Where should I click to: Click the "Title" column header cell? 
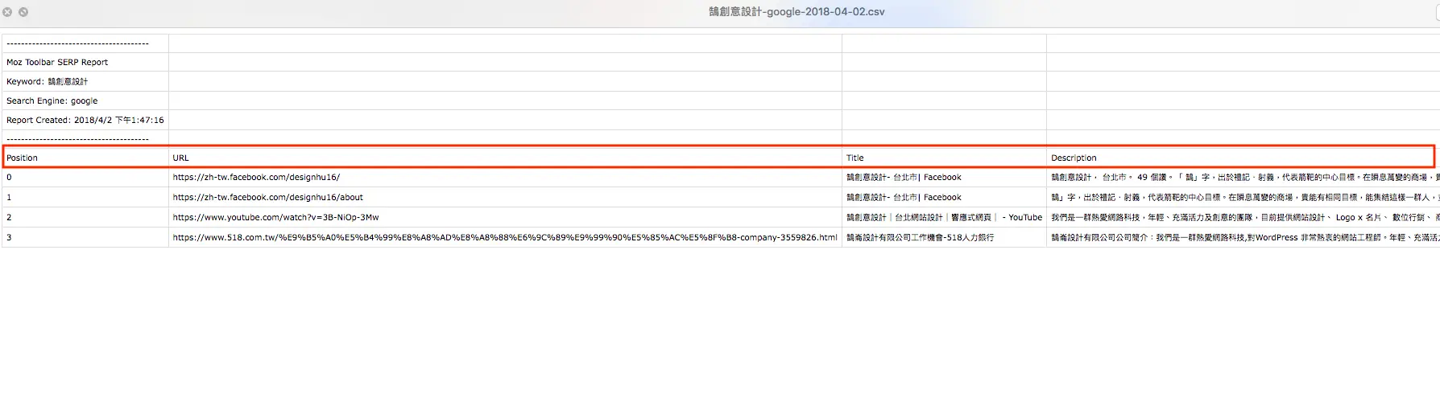tap(944, 158)
